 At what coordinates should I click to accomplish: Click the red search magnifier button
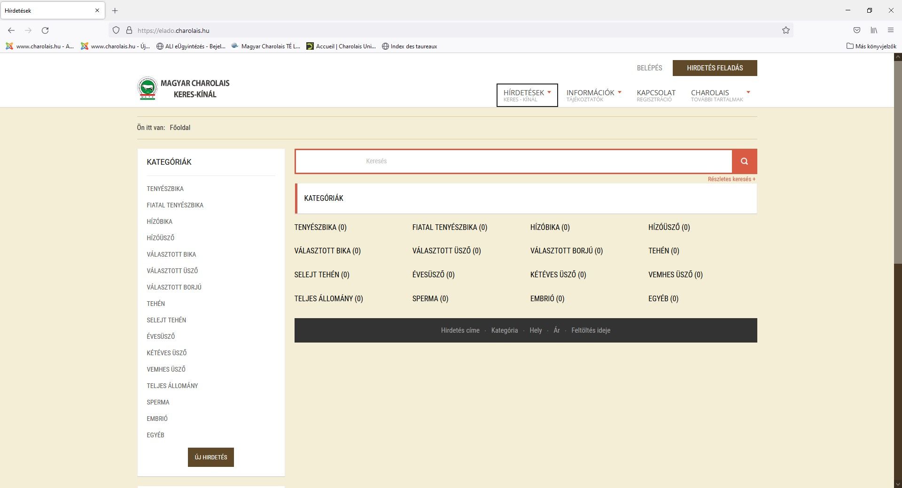(x=744, y=161)
